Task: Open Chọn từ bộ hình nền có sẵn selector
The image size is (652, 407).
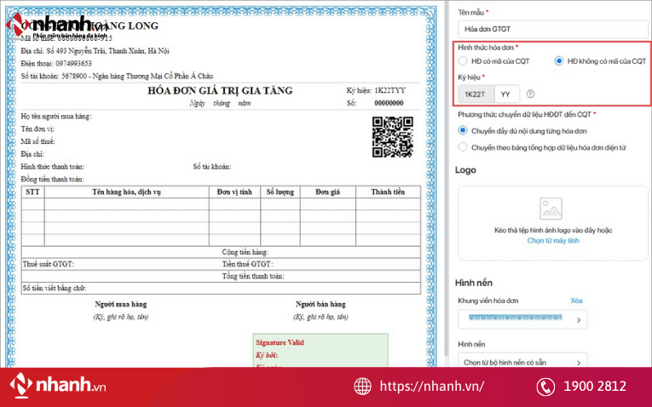Action: pos(522,360)
